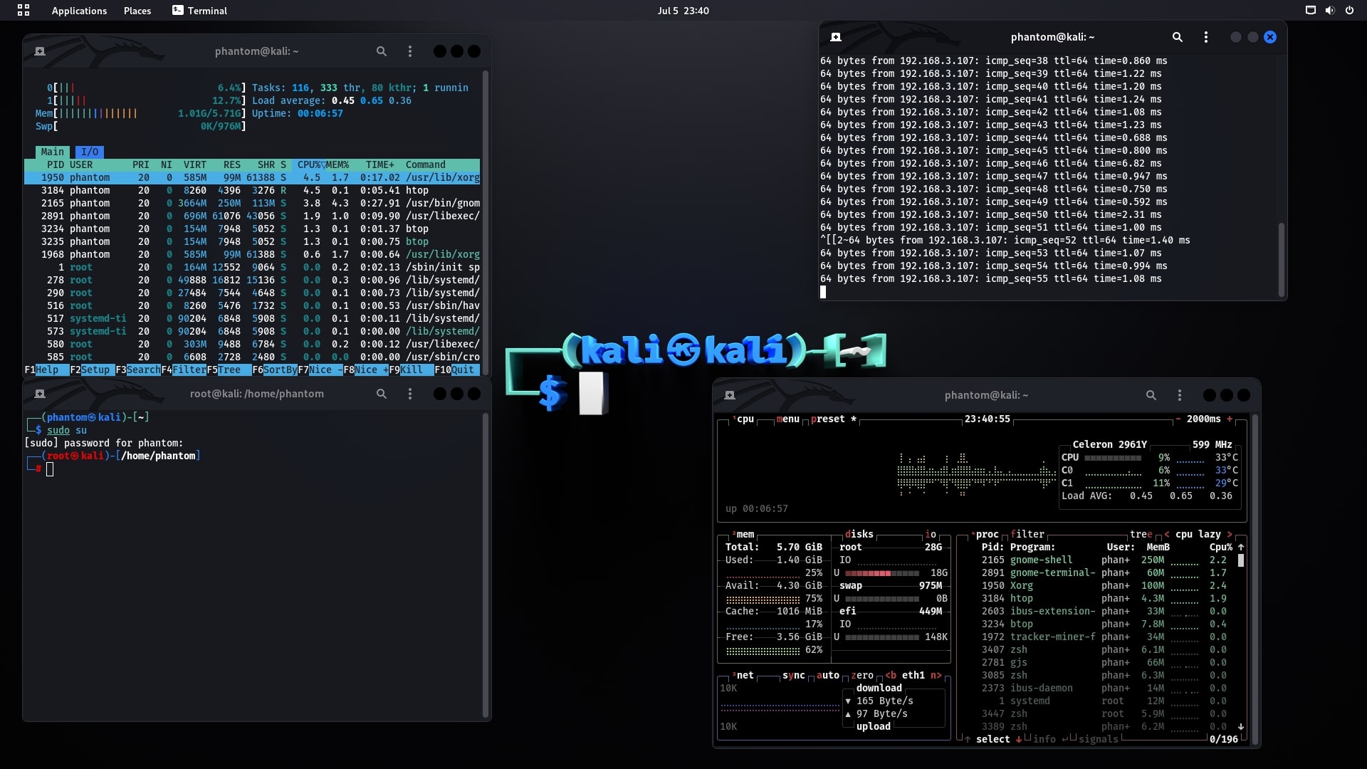1367x769 pixels.
Task: Click F3 Search in htop footer
Action: coord(138,370)
